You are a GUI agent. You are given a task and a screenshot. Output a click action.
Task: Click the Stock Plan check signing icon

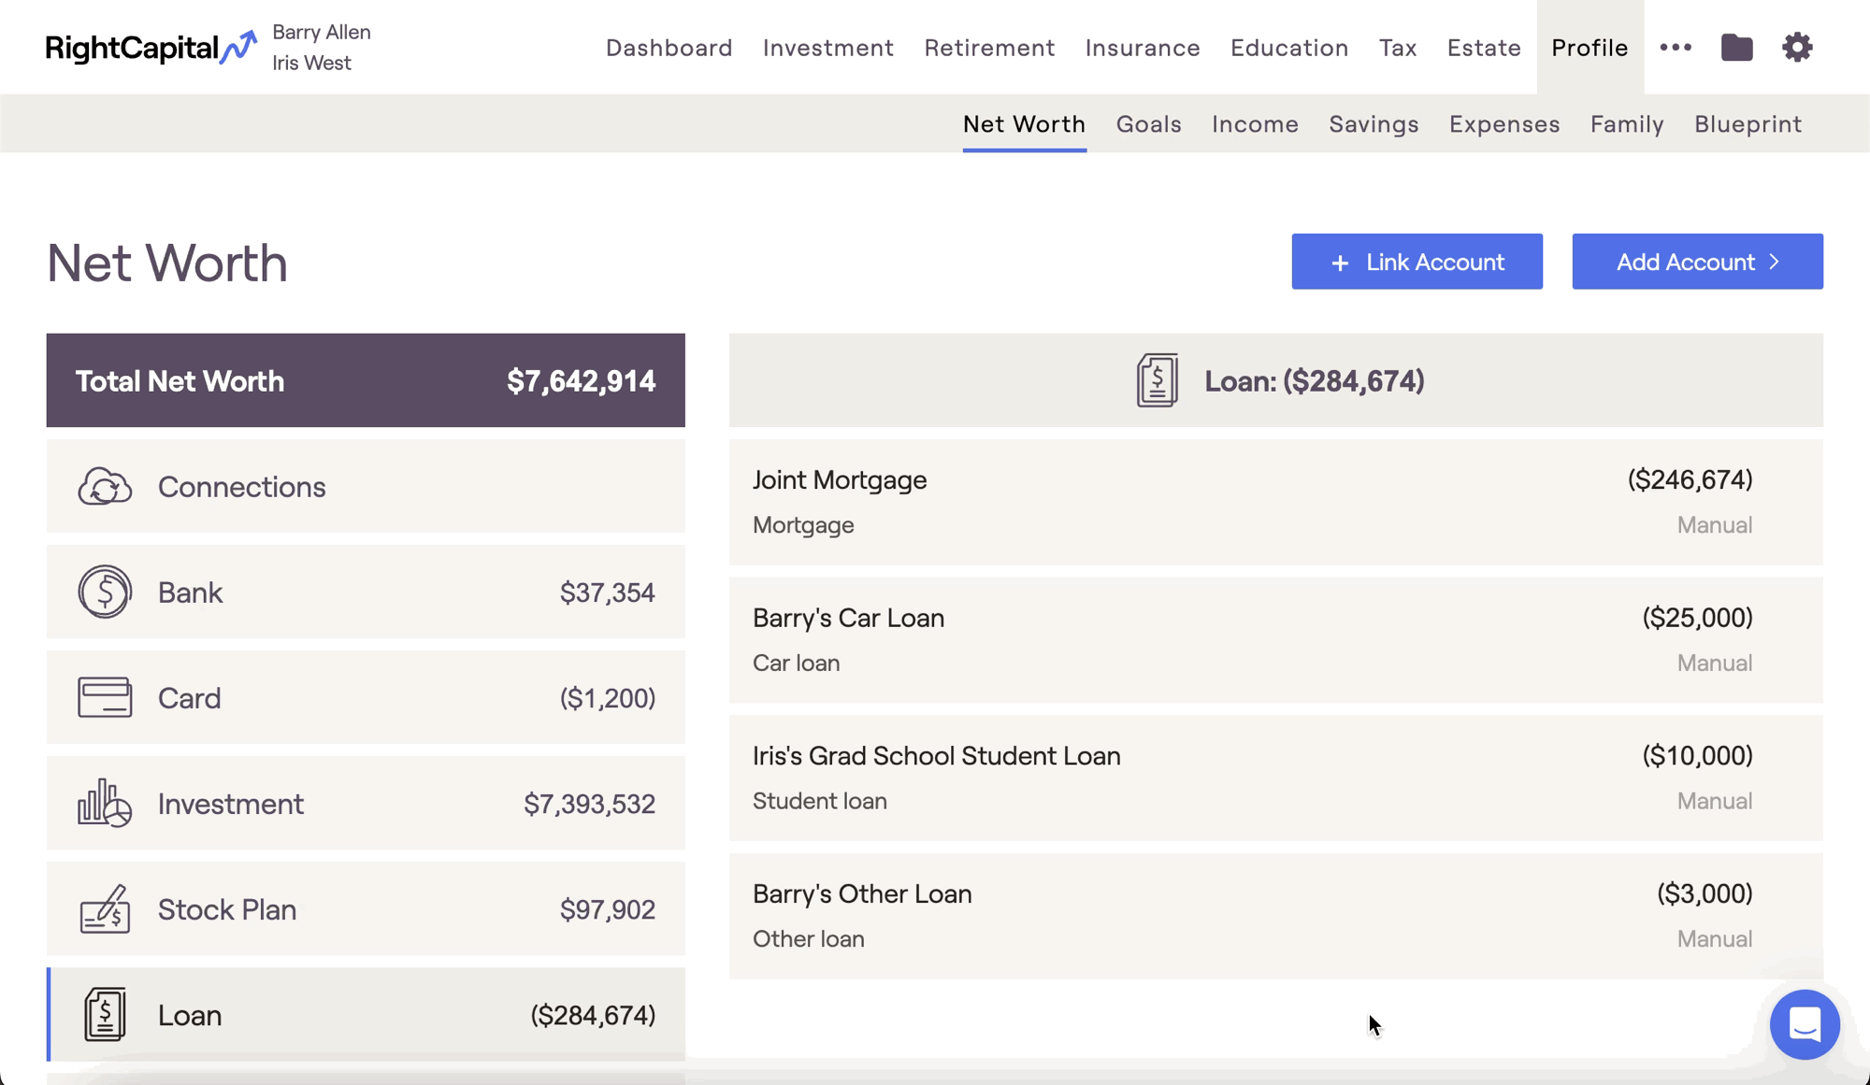tap(105, 908)
